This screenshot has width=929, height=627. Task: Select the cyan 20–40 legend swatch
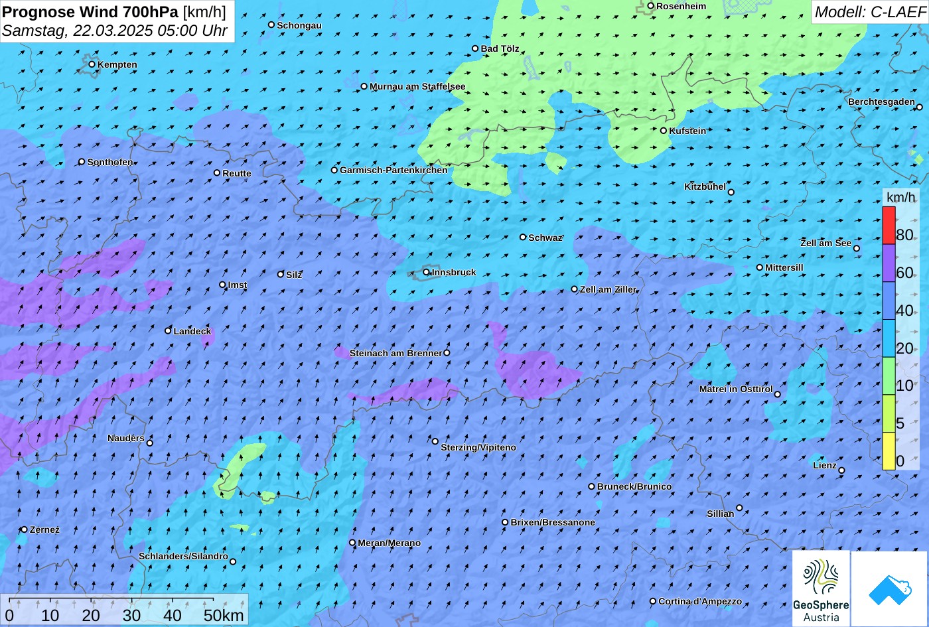point(889,339)
